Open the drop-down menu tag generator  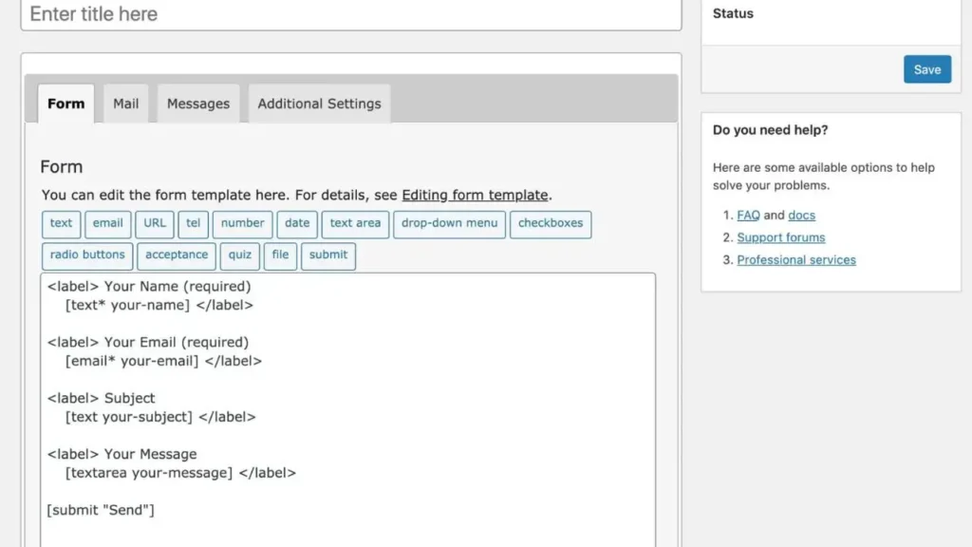[449, 224]
